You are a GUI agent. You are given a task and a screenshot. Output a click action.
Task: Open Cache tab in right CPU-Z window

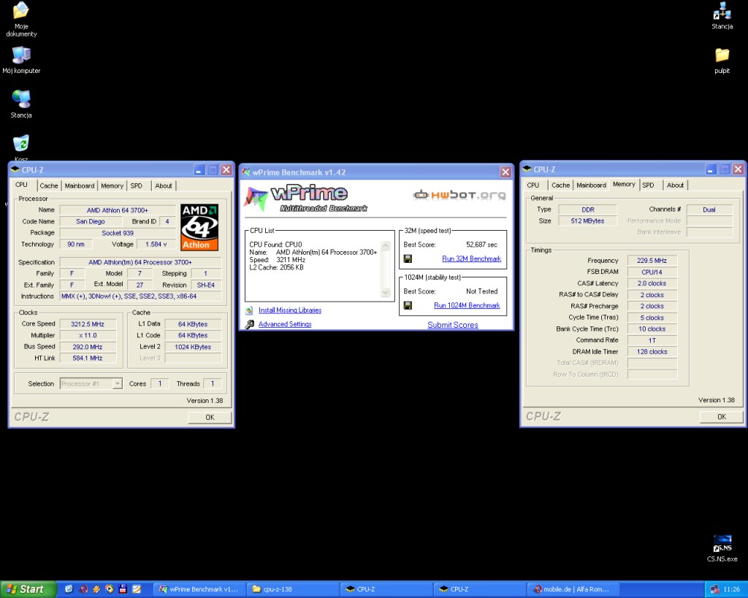pos(560,185)
